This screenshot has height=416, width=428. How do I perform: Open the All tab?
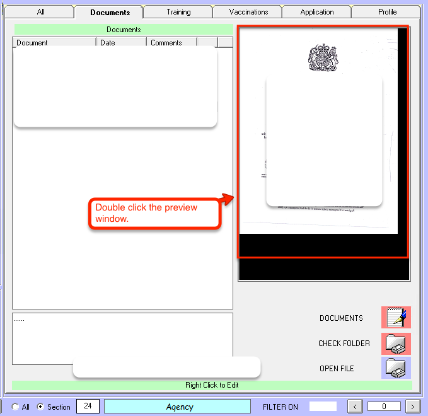(40, 12)
